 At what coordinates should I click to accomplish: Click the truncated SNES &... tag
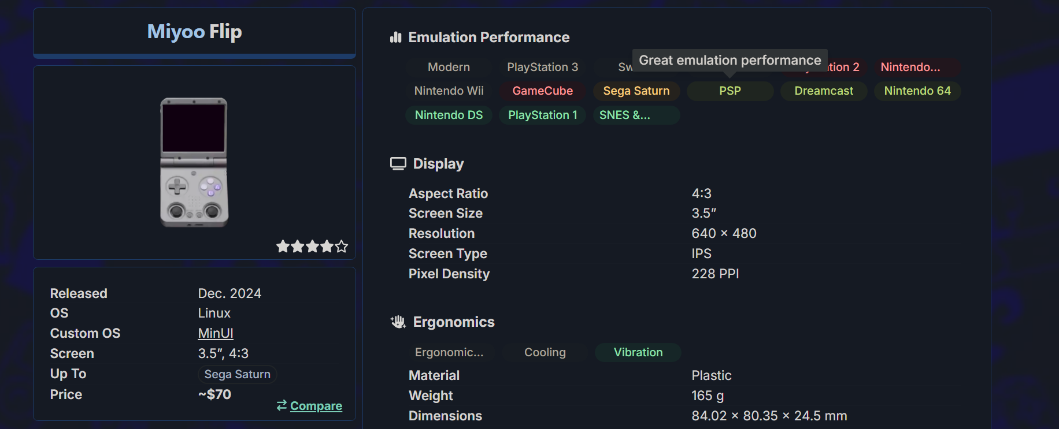[x=624, y=115]
